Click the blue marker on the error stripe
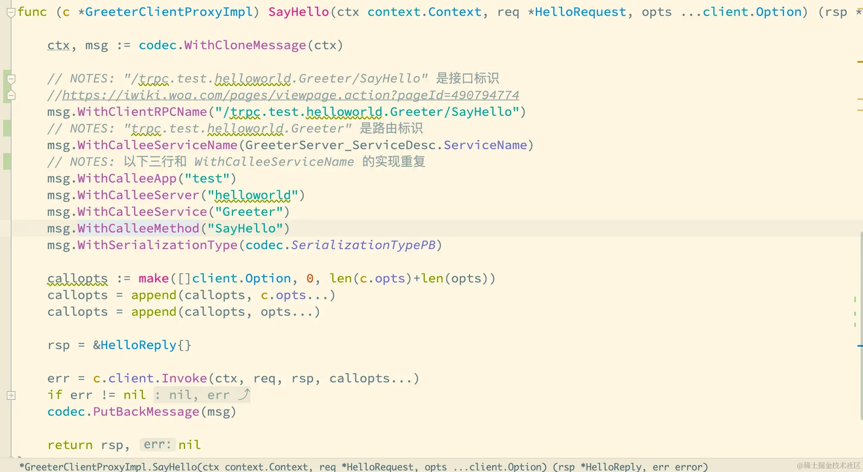863x472 pixels. (x=860, y=346)
